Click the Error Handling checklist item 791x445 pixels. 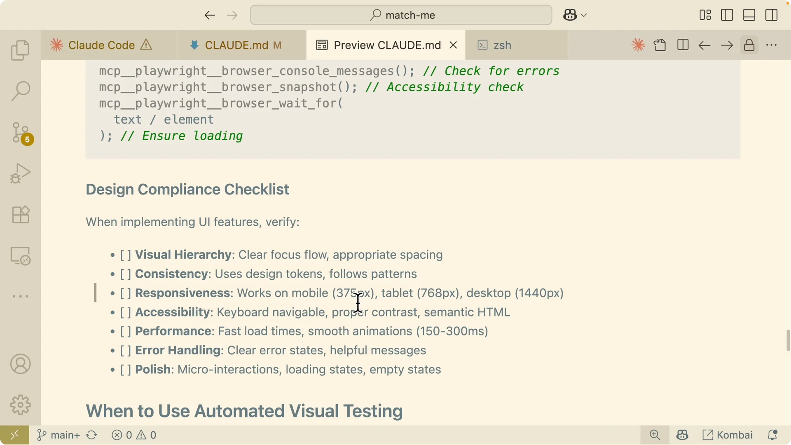click(273, 350)
